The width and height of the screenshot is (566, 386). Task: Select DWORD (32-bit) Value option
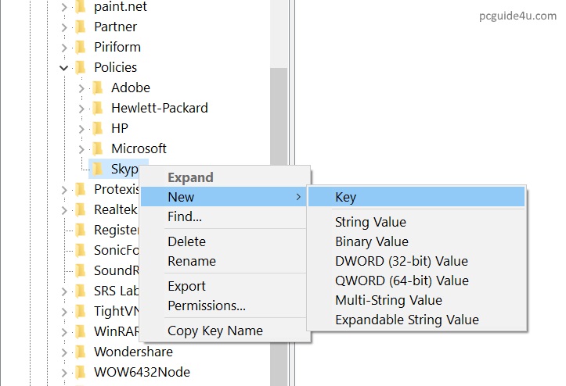coord(401,261)
